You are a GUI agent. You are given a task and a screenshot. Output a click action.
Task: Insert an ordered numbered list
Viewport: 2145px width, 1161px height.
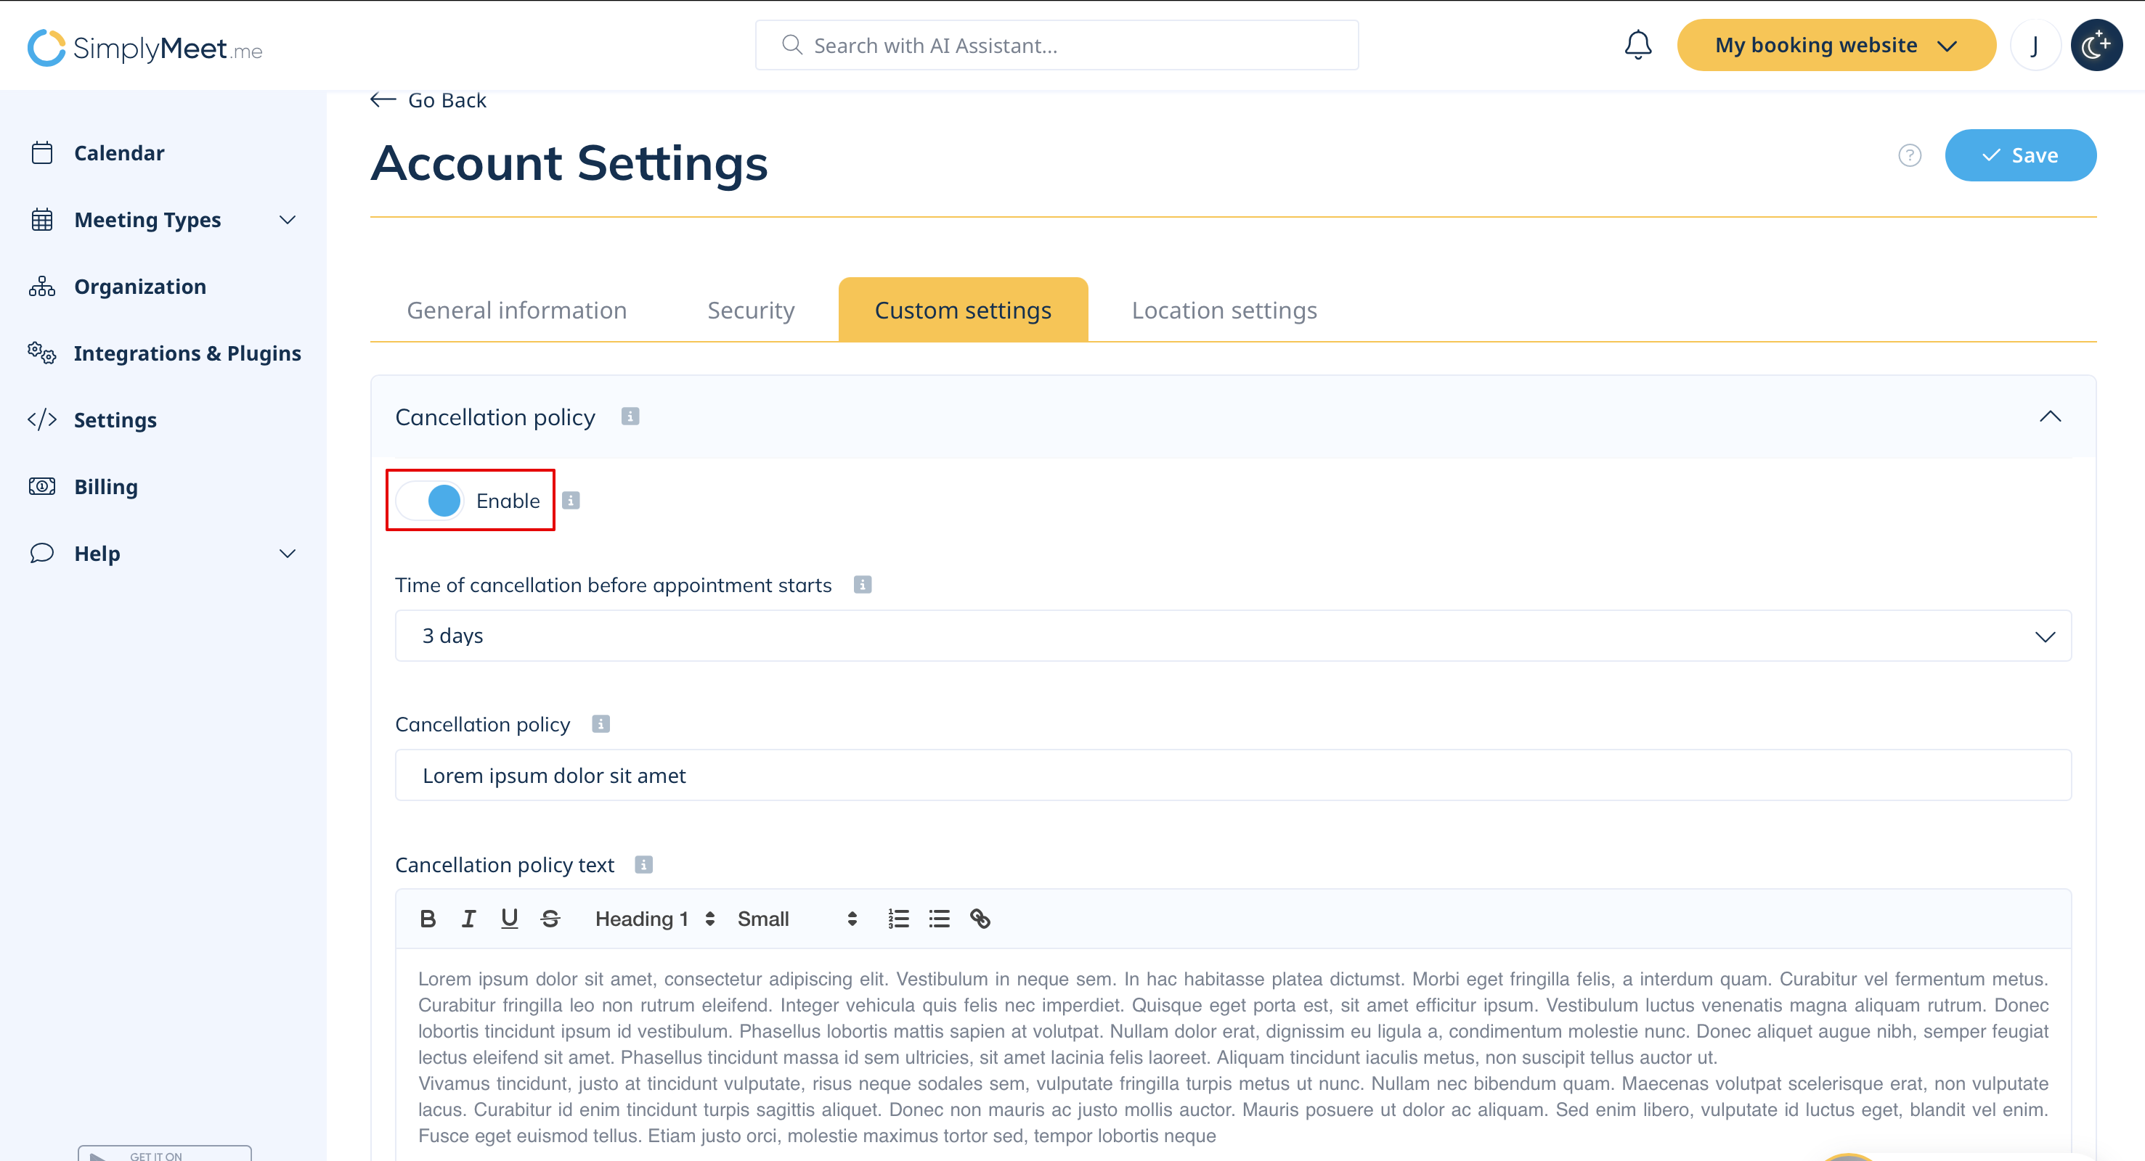[x=898, y=919]
